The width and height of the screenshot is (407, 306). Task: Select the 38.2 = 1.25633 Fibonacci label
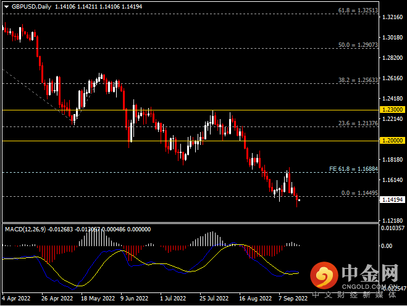(358, 80)
